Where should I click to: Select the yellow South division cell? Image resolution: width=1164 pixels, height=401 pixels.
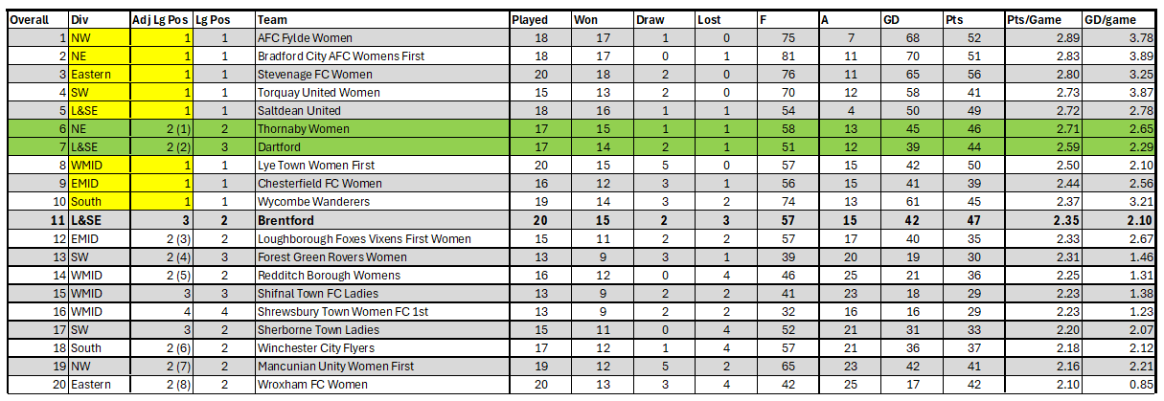tap(99, 202)
